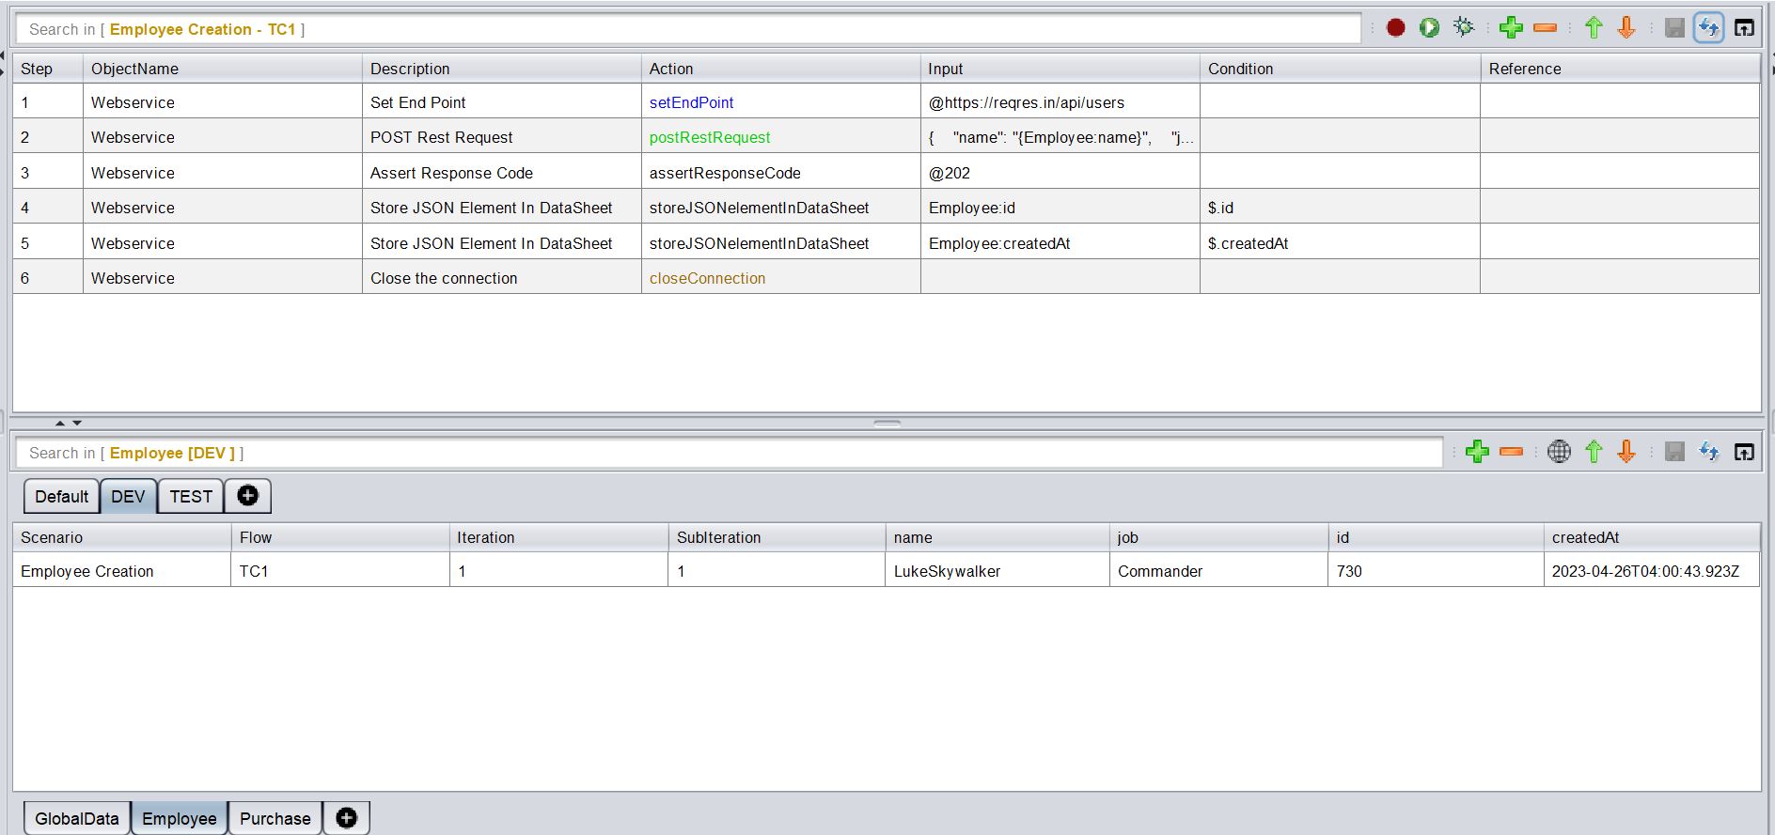The image size is (1775, 835).
Task: Move test step up with green arrow
Action: [1594, 28]
